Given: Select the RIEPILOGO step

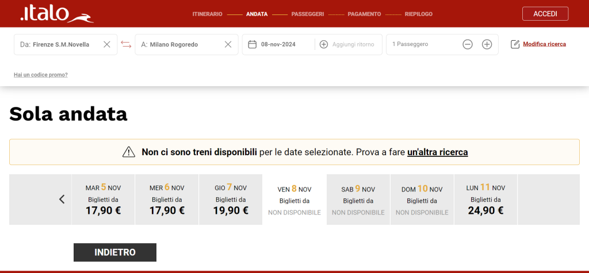Looking at the screenshot, I should (x=419, y=14).
